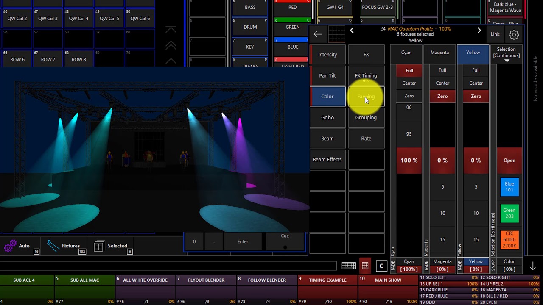Click the Magenta 0 % belt value
The image size is (543, 305).
(442, 161)
